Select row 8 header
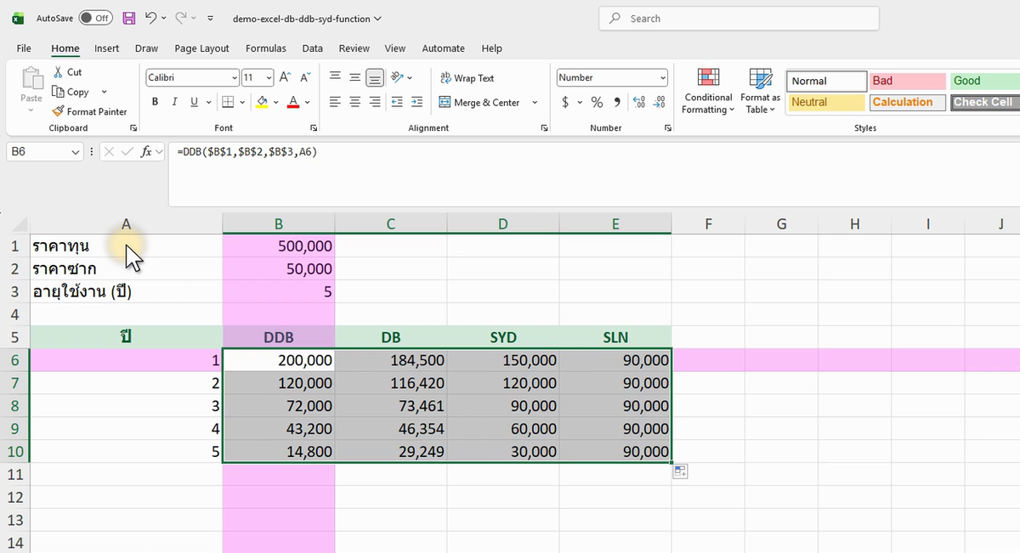Viewport: 1020px width, 553px height. click(14, 406)
